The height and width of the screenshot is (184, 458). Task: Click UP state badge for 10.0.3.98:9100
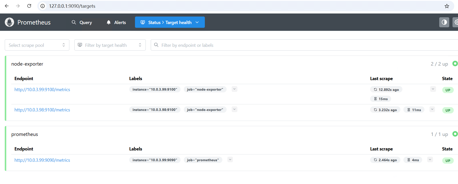[448, 110]
